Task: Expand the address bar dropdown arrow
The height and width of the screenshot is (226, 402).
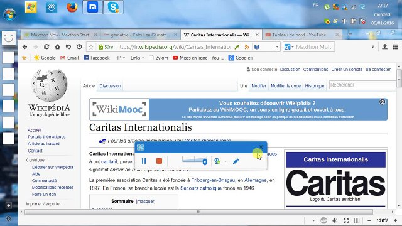Action: click(x=277, y=47)
